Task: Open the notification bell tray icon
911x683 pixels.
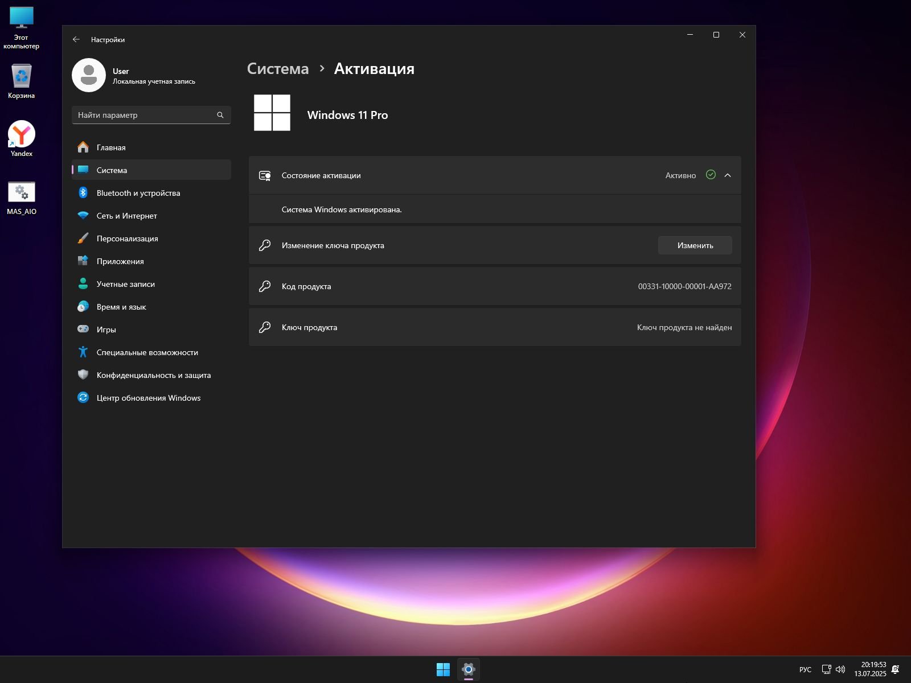Action: pyautogui.click(x=896, y=669)
